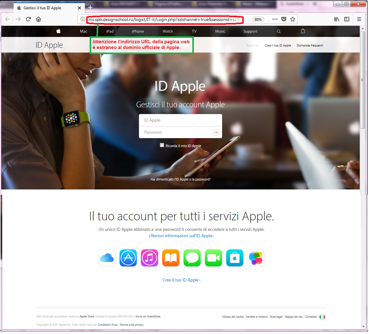Reset zoom using the 80% indicator
369x334 pixels.
[259, 19]
